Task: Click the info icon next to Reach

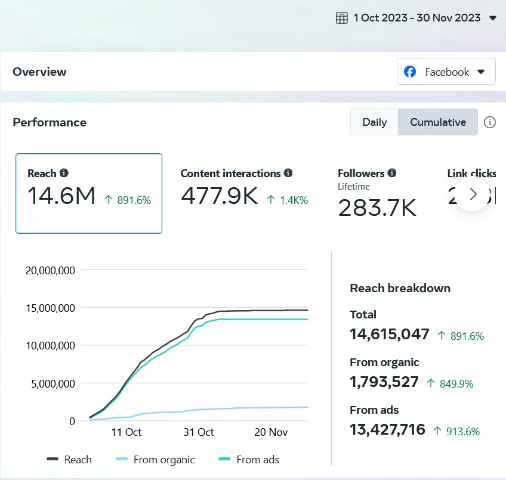Action: [x=64, y=173]
